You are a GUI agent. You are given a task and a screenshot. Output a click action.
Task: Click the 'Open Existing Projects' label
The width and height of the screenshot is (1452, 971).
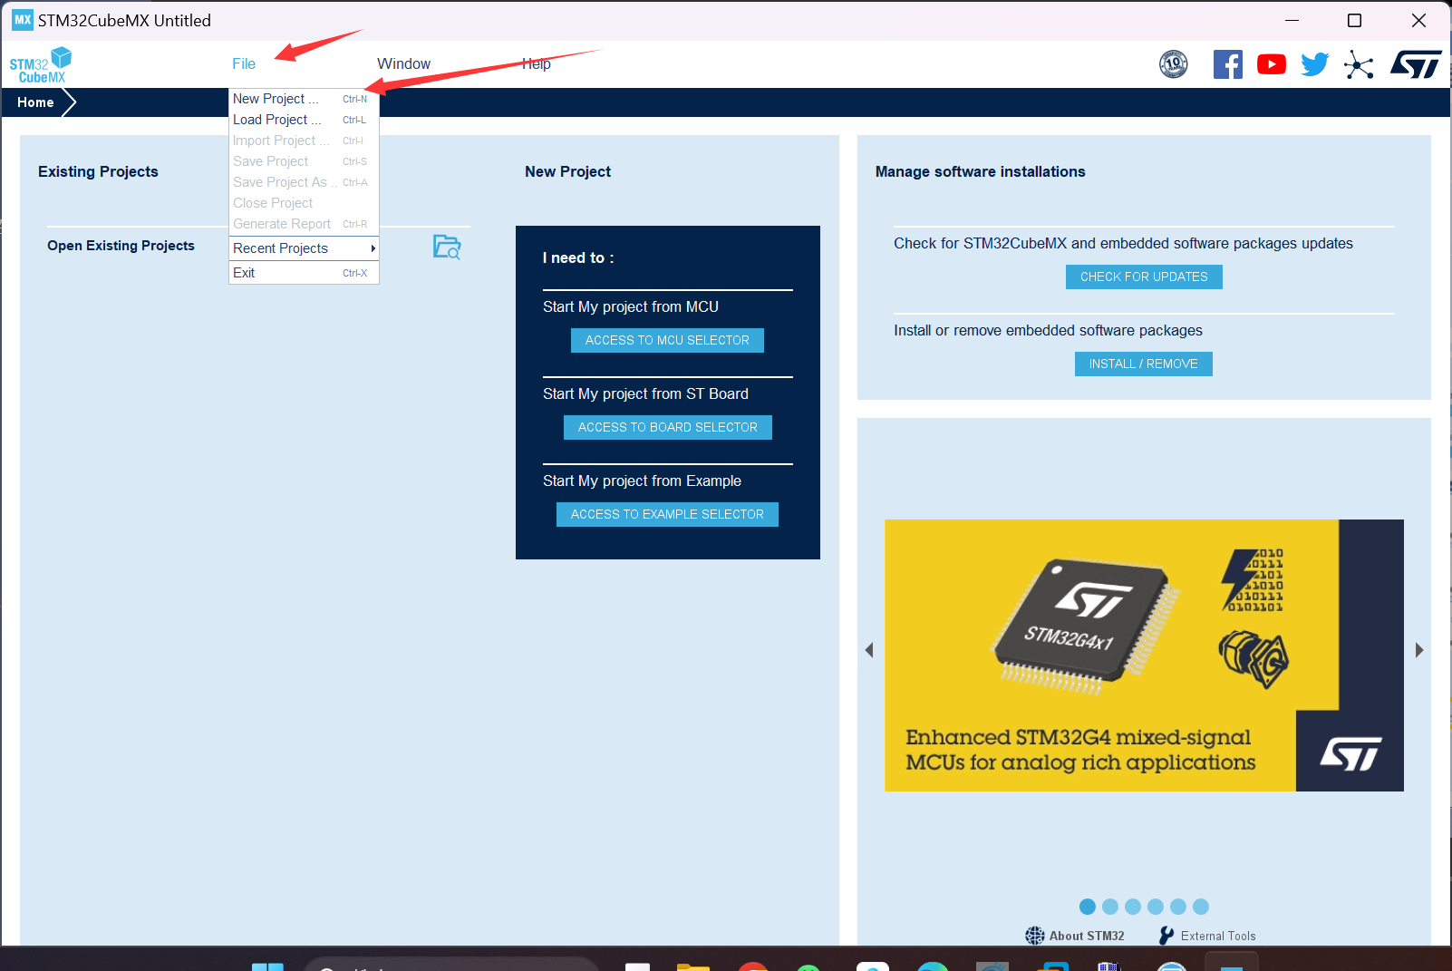pyautogui.click(x=121, y=246)
